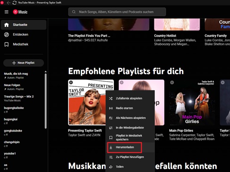Image resolution: width=230 pixels, height=172 pixels.
Task: Click the back arrow in title bar
Action: pos(9,3)
